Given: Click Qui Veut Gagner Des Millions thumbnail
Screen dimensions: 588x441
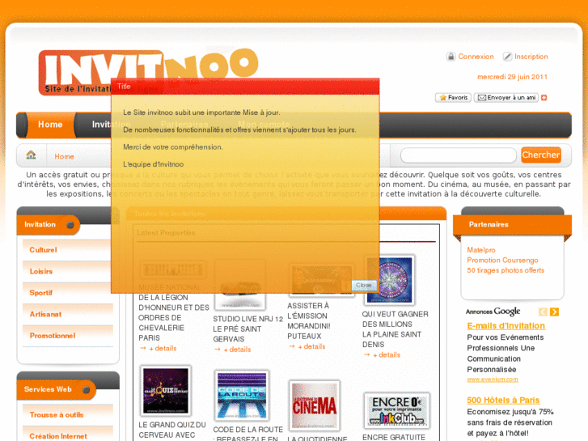Looking at the screenshot, I should (389, 280).
